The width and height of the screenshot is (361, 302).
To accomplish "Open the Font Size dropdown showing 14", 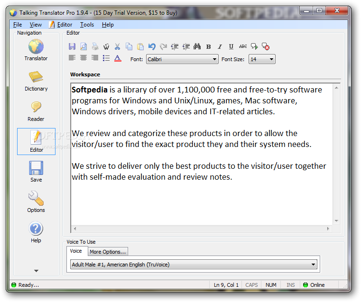I will point(262,59).
